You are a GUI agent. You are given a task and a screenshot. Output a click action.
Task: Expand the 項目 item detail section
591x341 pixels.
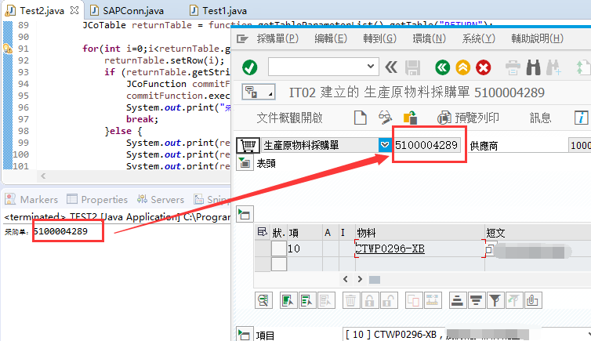[244, 335]
